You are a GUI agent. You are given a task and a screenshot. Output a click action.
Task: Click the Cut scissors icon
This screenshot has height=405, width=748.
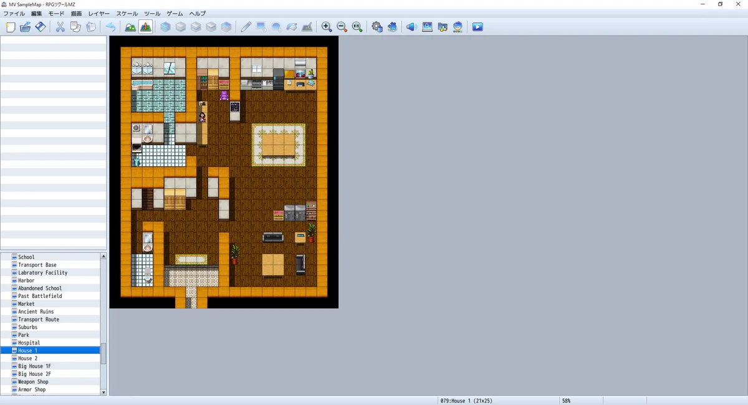(x=60, y=27)
